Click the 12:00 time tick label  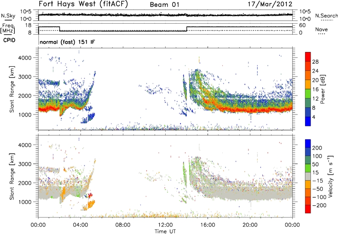coord(165,225)
